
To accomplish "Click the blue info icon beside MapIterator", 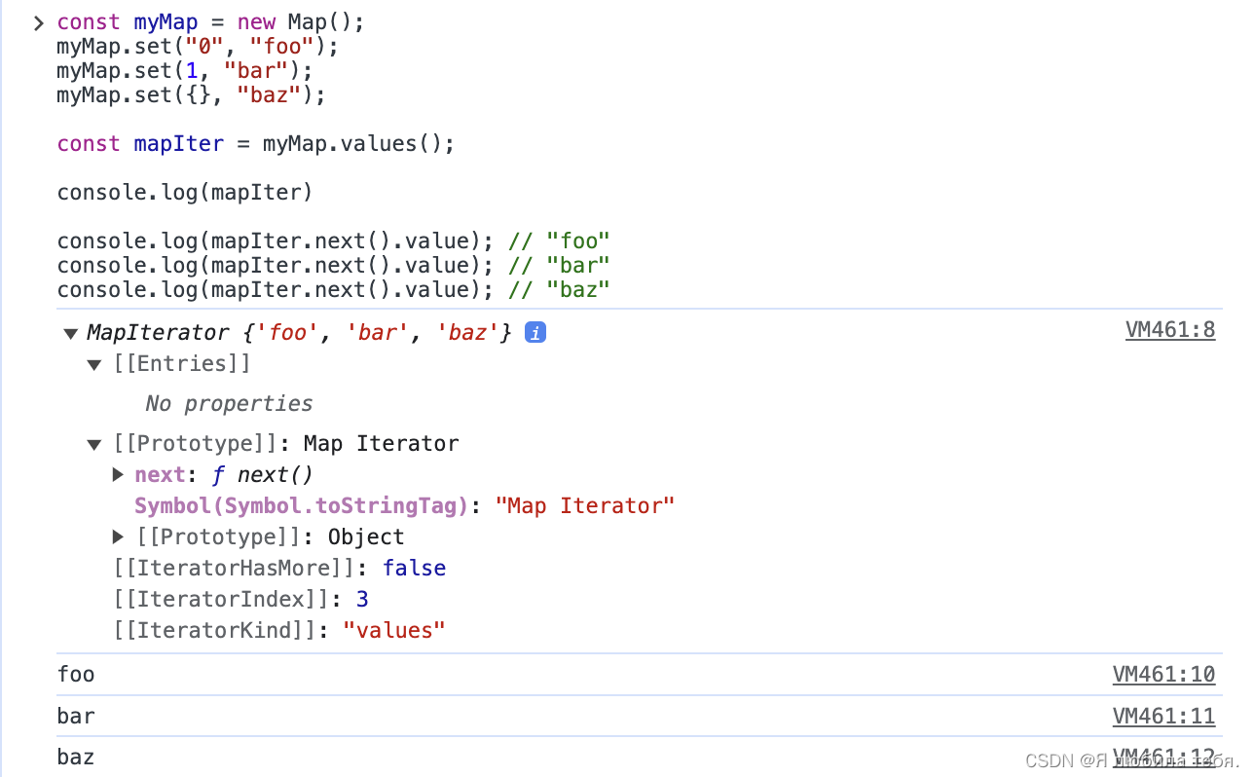I will pos(535,333).
